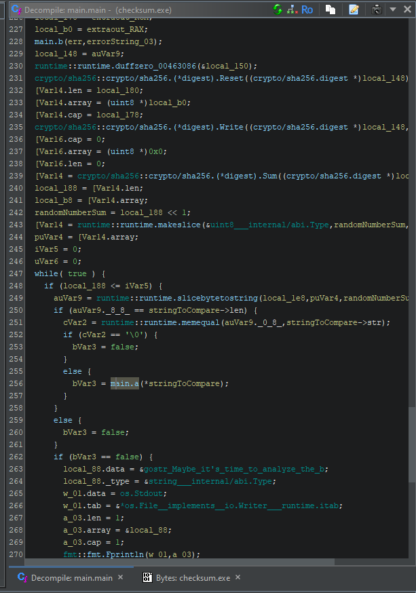This screenshot has height=593, width=416.
Task: Close the Decompile panel with the X
Action: (x=406, y=9)
